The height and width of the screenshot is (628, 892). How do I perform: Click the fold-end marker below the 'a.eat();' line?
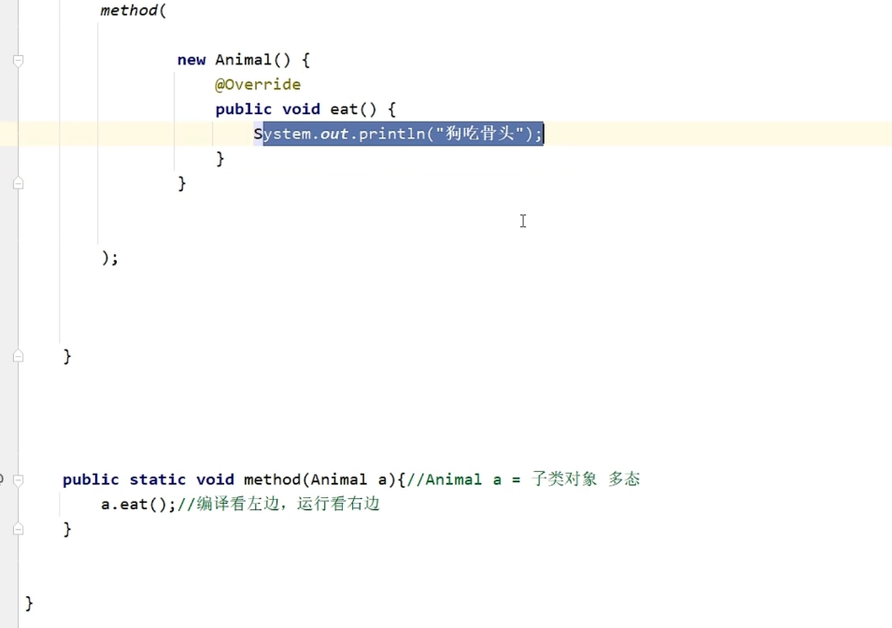coord(18,530)
